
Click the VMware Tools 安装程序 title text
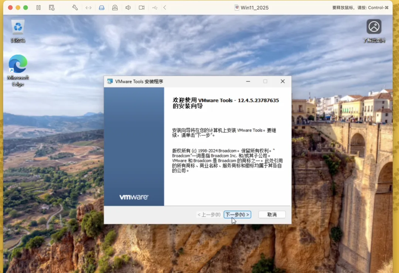139,81
